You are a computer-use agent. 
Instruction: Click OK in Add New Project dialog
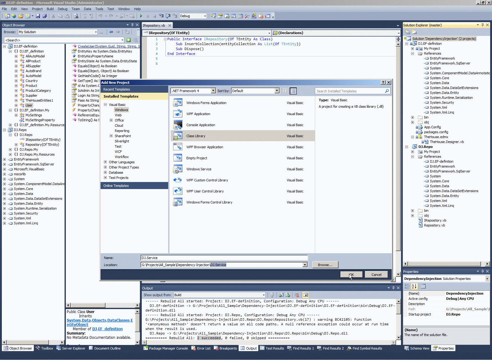click(x=351, y=275)
